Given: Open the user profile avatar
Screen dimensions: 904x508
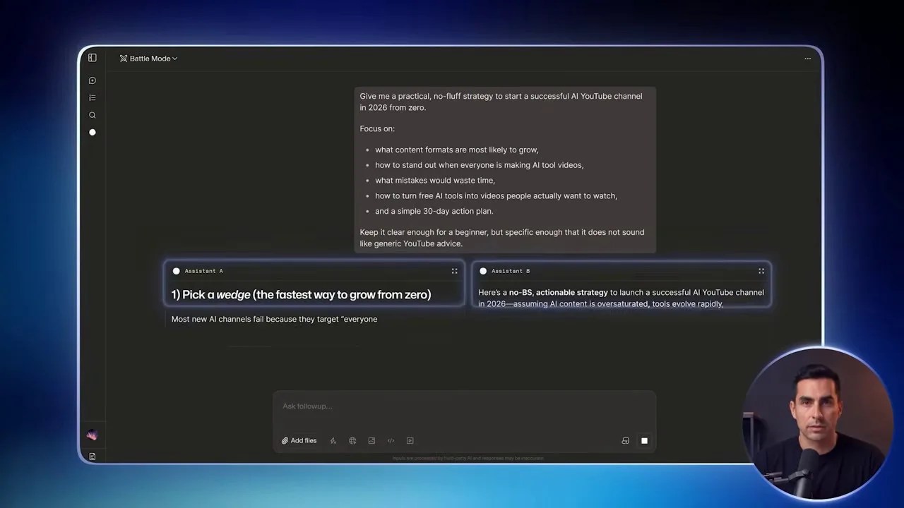Looking at the screenshot, I should coord(92,435).
